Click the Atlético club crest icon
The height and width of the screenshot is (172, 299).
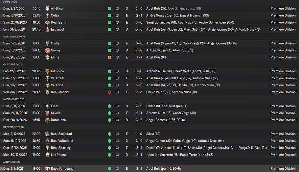(47, 9)
